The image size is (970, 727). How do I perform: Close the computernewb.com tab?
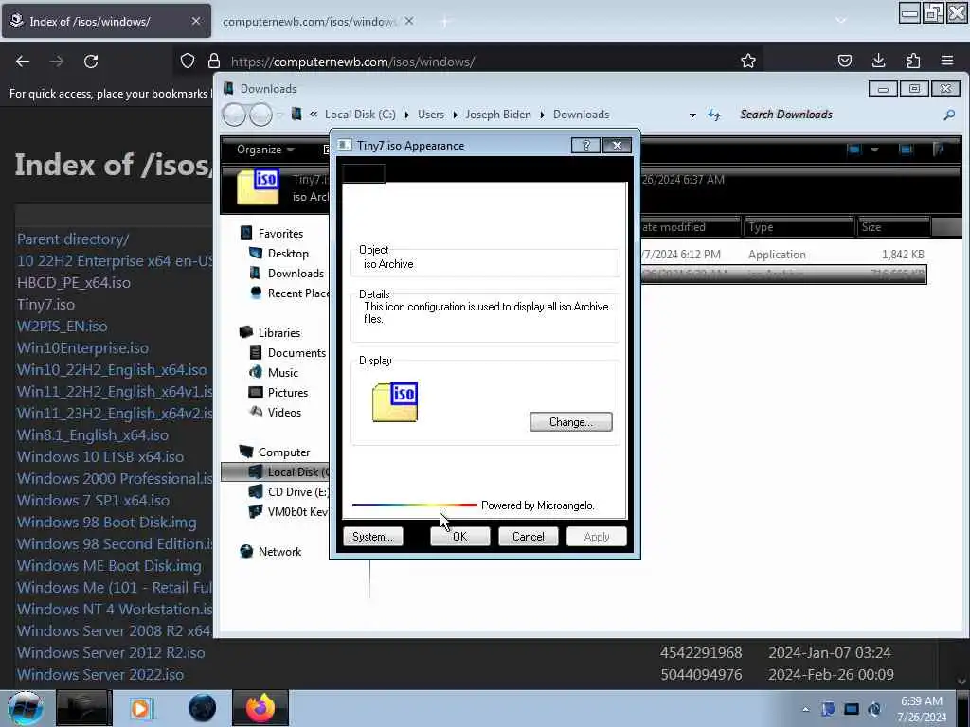point(409,21)
